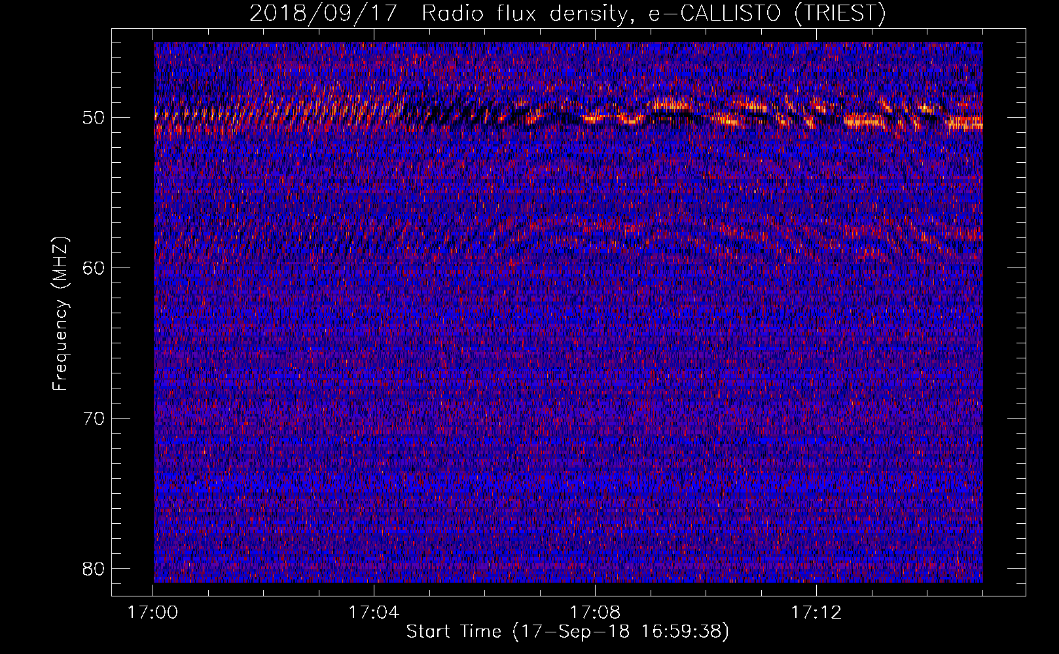Click the 50 frequency tick label
This screenshot has width=1059, height=654.
click(x=94, y=118)
